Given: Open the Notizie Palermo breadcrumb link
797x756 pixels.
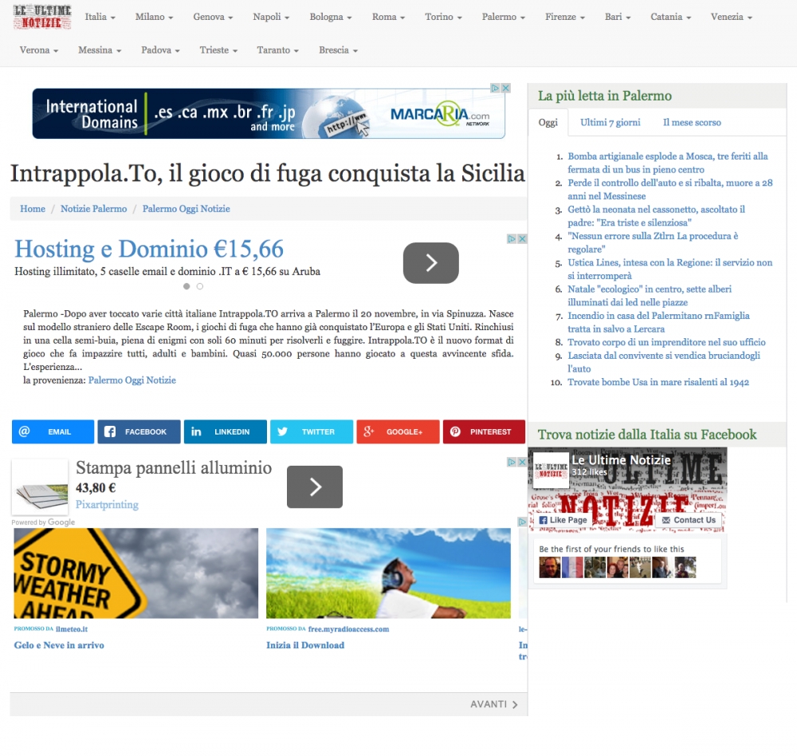Looking at the screenshot, I should tap(93, 209).
